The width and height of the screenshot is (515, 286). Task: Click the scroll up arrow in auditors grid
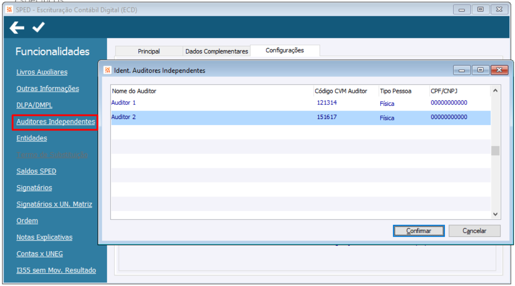tap(495, 91)
